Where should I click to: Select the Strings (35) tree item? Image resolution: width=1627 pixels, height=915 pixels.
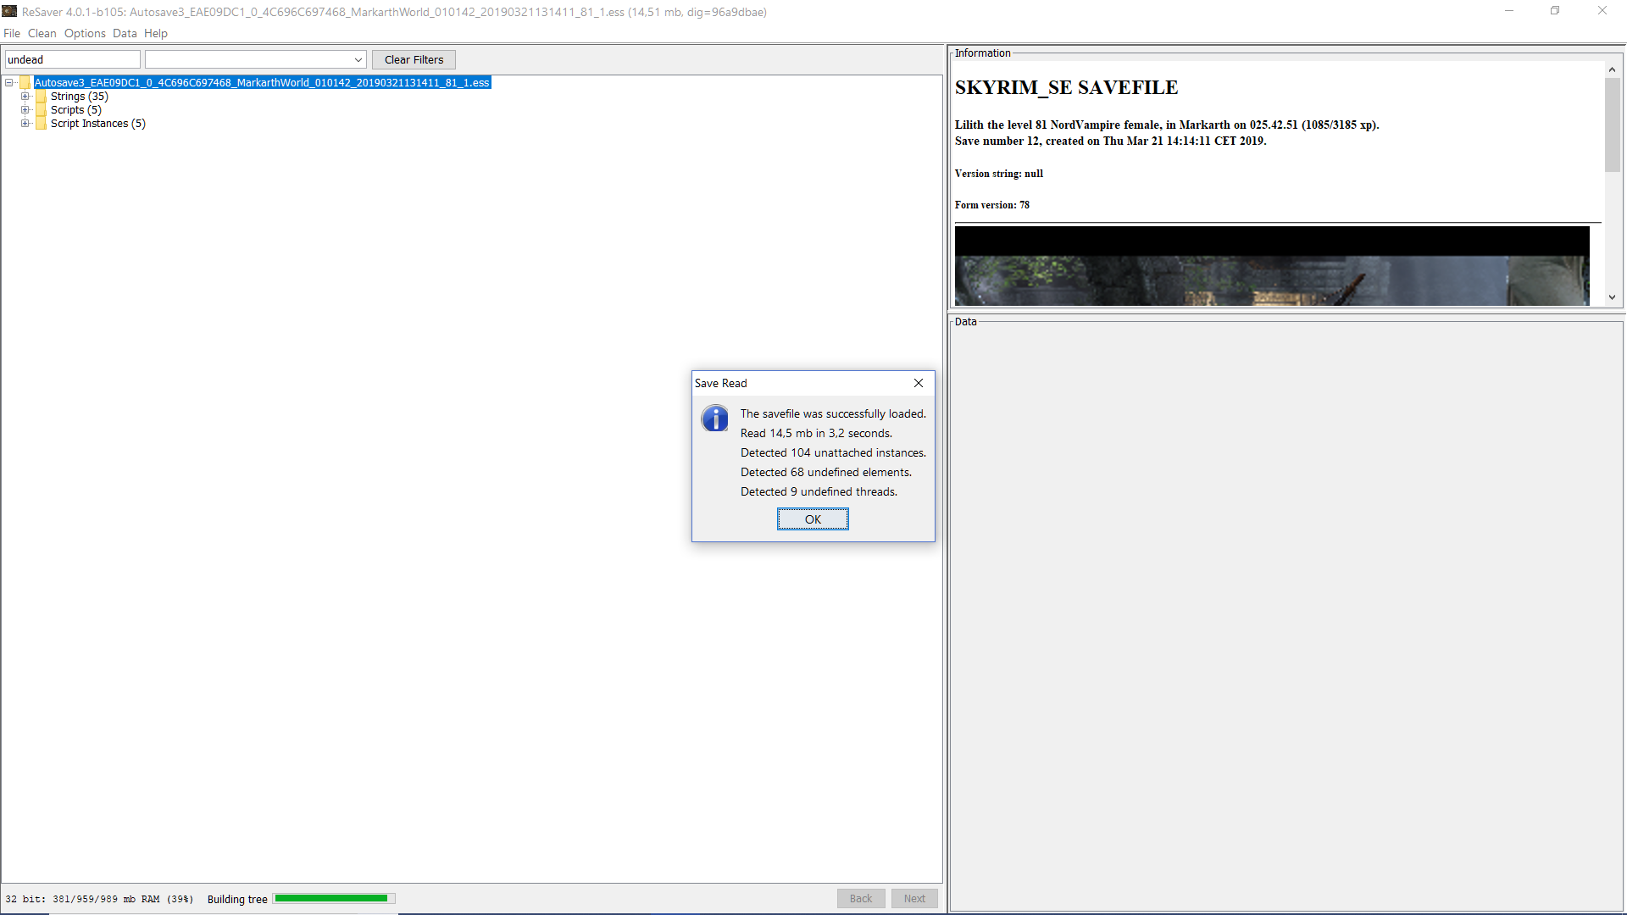click(x=80, y=97)
